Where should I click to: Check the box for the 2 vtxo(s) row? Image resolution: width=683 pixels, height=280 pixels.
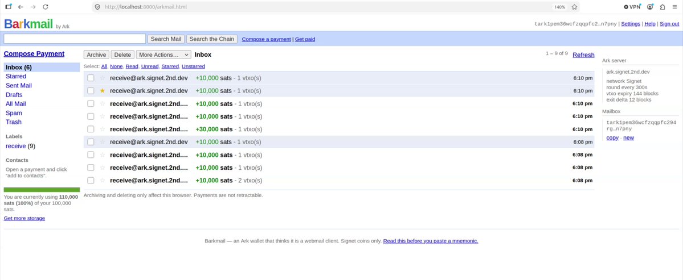pos(91,180)
